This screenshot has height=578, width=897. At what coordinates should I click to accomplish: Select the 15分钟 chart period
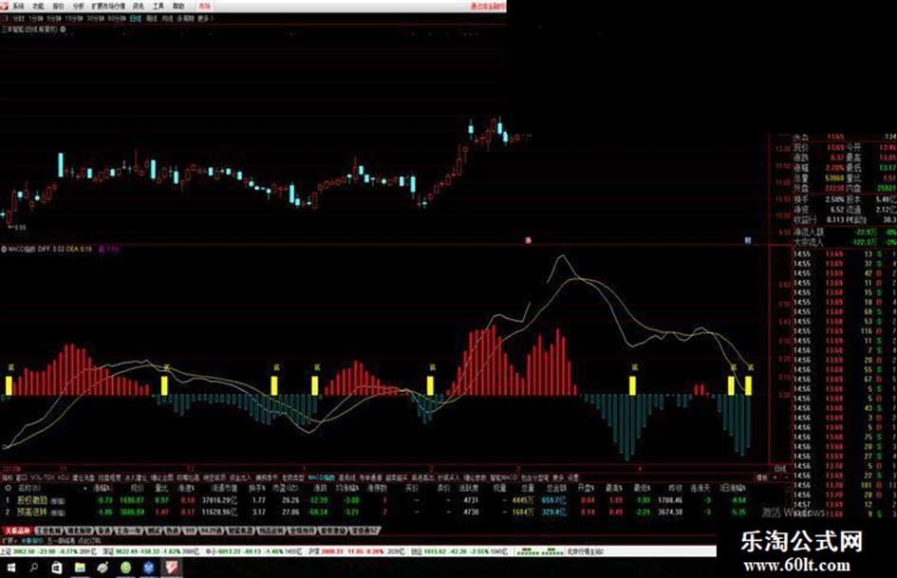coord(74,18)
